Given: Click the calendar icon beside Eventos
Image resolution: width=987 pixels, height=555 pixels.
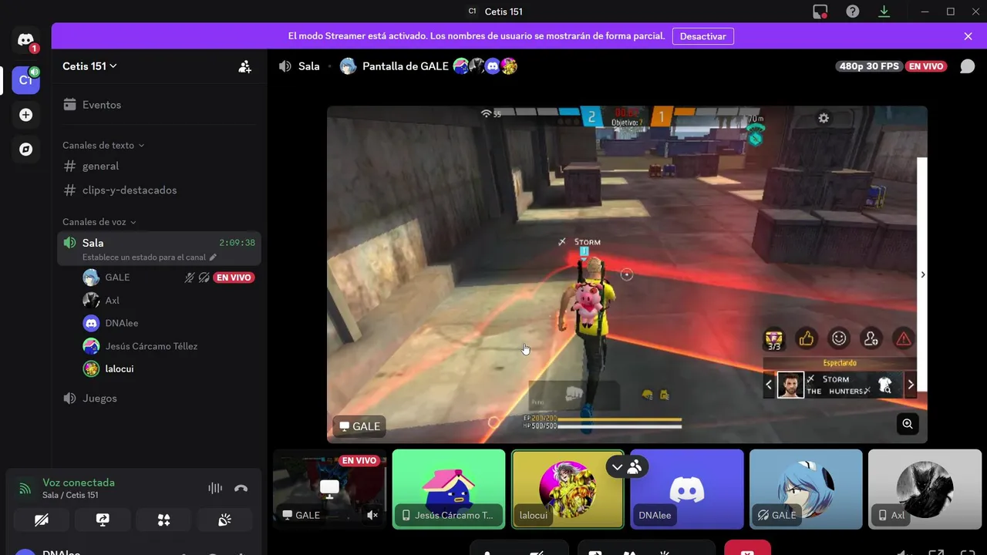Looking at the screenshot, I should pyautogui.click(x=70, y=105).
